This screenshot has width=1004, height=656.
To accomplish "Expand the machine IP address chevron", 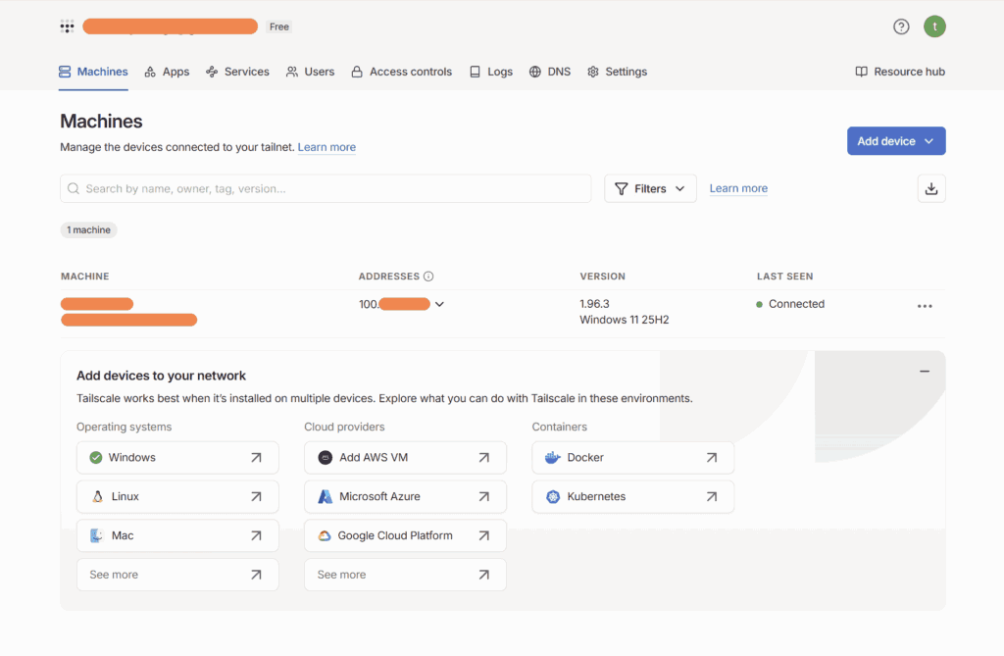I will tap(439, 304).
